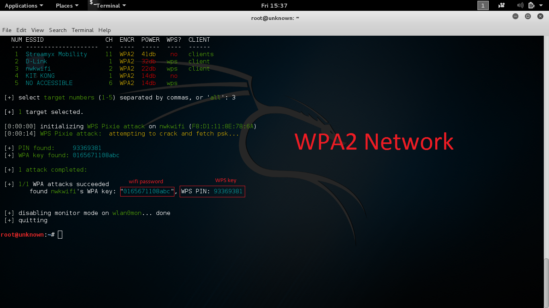549x308 pixels.
Task: Expand the Terminal title dropdown in top bar
Action: [x=124, y=5]
